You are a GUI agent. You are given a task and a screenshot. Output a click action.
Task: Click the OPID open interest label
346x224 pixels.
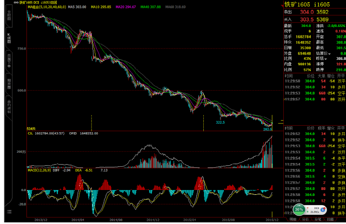click(x=73, y=133)
